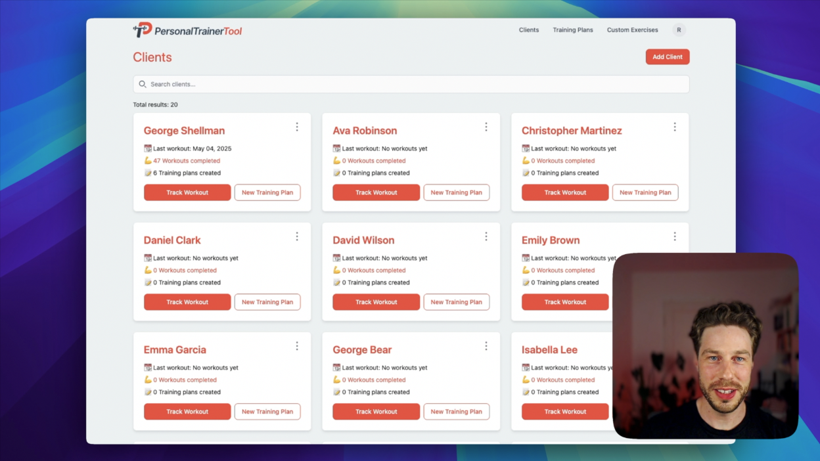Screen dimensions: 820x461
Task: Create New Training Plan for Ava Robinson
Action: click(457, 192)
